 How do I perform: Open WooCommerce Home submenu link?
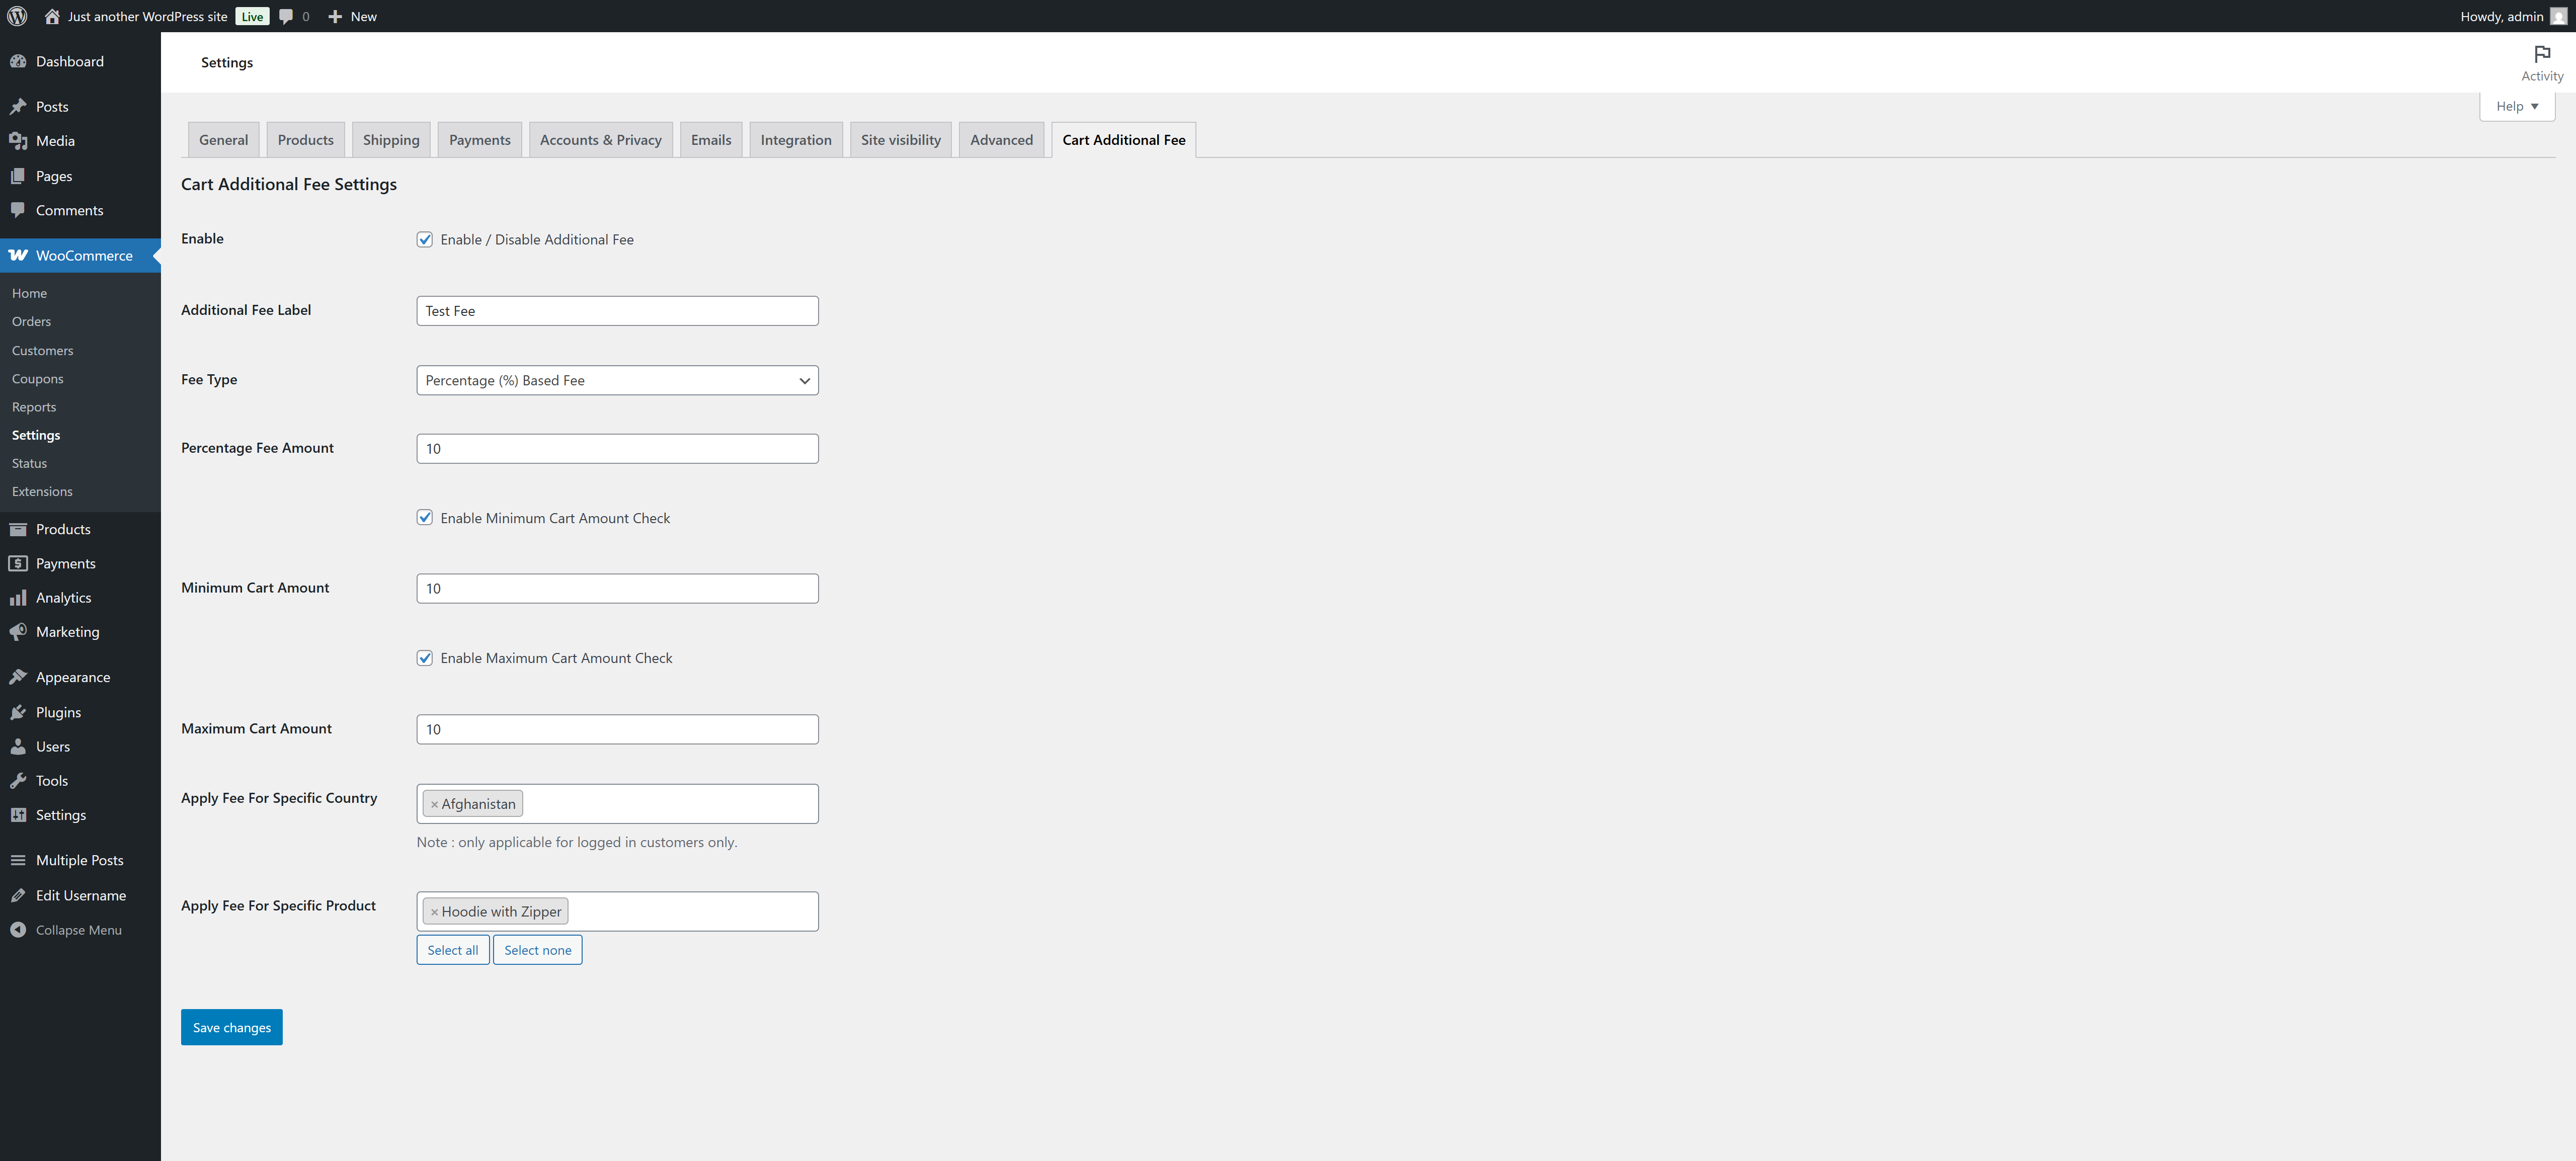pos(29,293)
